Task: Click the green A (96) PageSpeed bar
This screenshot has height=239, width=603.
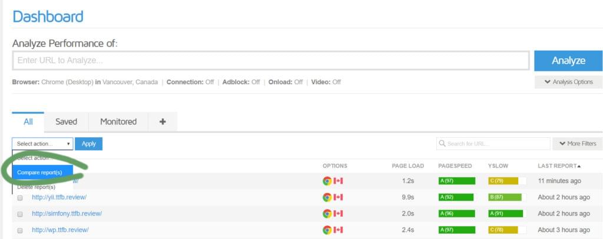Action: tap(456, 213)
